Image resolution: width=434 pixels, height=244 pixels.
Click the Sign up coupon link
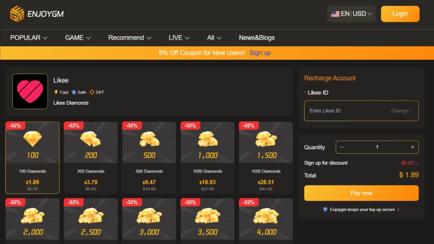tap(260, 53)
